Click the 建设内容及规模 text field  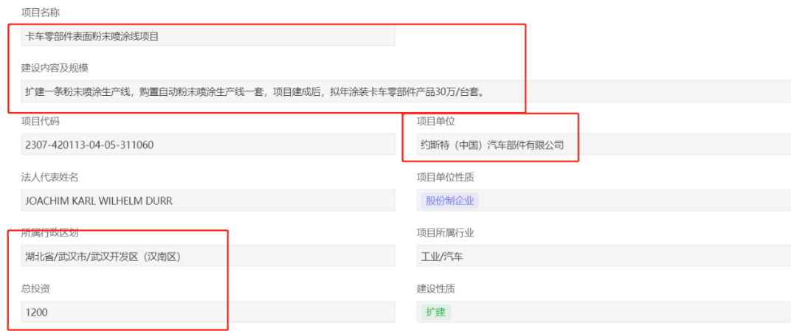(x=266, y=92)
